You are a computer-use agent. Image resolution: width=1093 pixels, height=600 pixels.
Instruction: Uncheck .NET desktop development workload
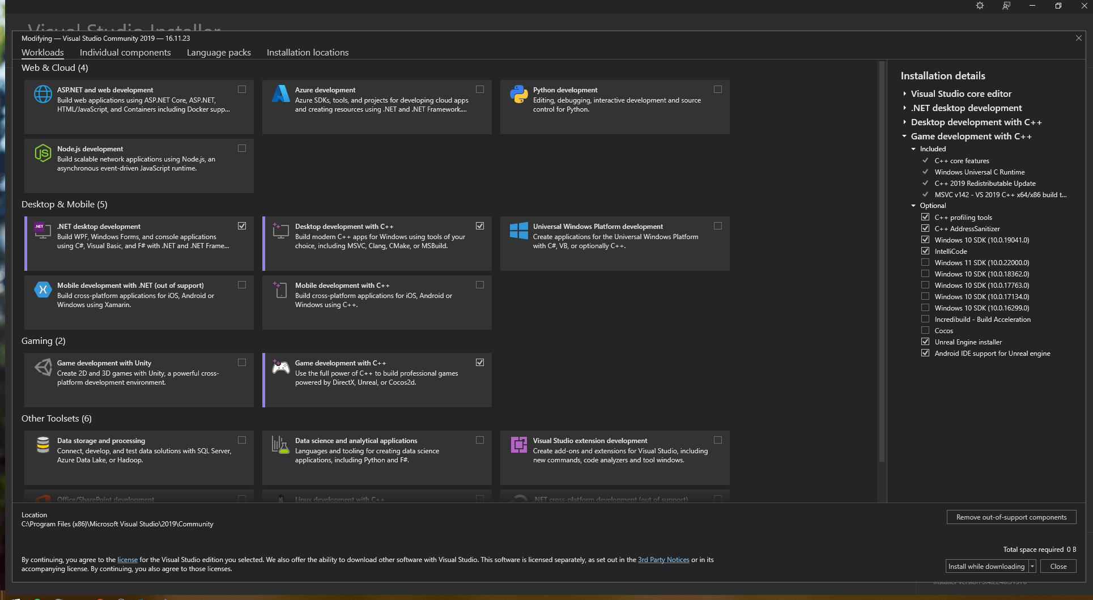click(242, 226)
